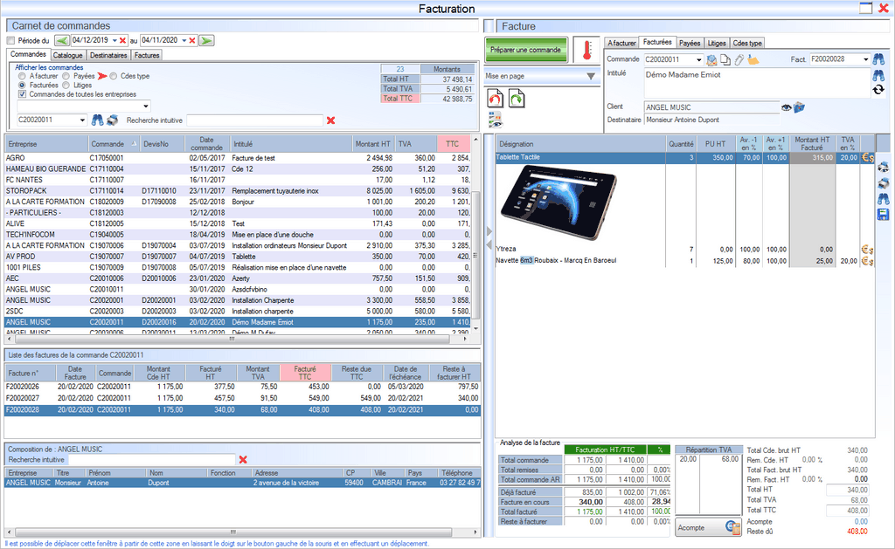Select the Litiges radio button
895x549 pixels.
point(66,85)
